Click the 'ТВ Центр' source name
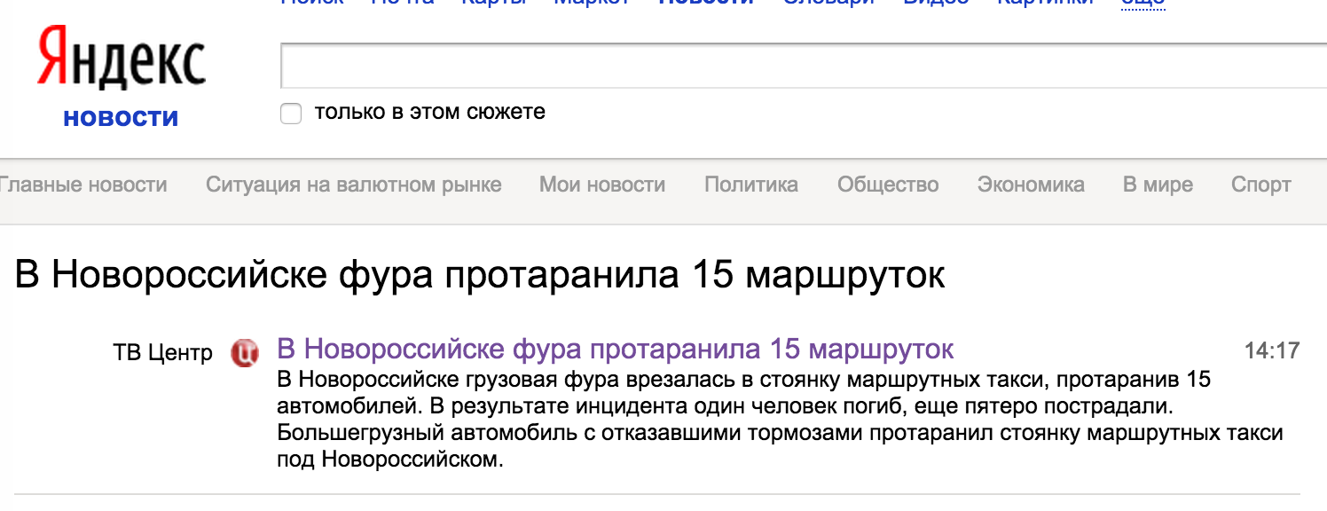Image resolution: width=1327 pixels, height=511 pixels. [163, 353]
